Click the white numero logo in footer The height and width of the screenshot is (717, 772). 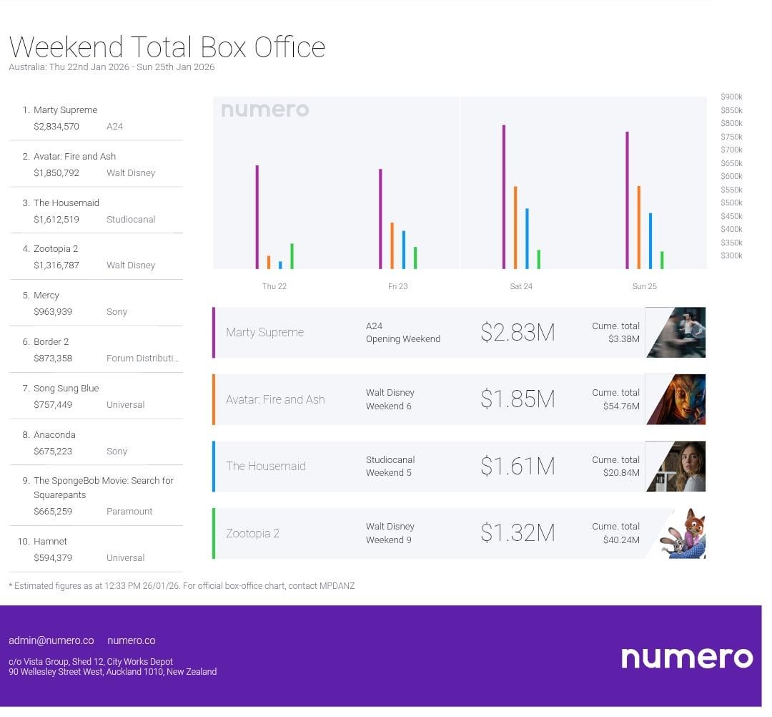[686, 657]
